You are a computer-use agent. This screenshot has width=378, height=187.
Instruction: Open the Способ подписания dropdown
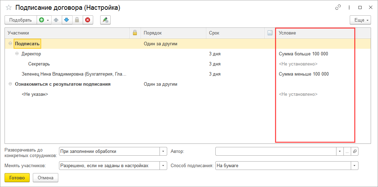point(355,166)
